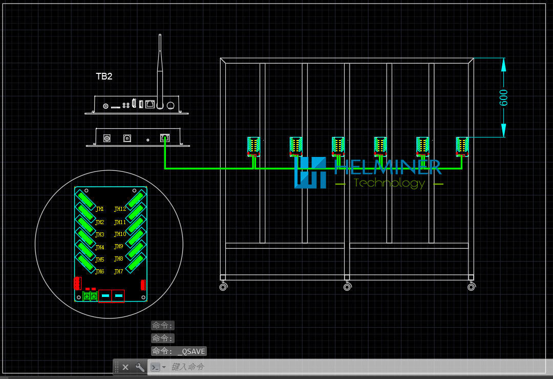Click the JH10 label on board
Screen dimensions: 553x379
coord(120,234)
